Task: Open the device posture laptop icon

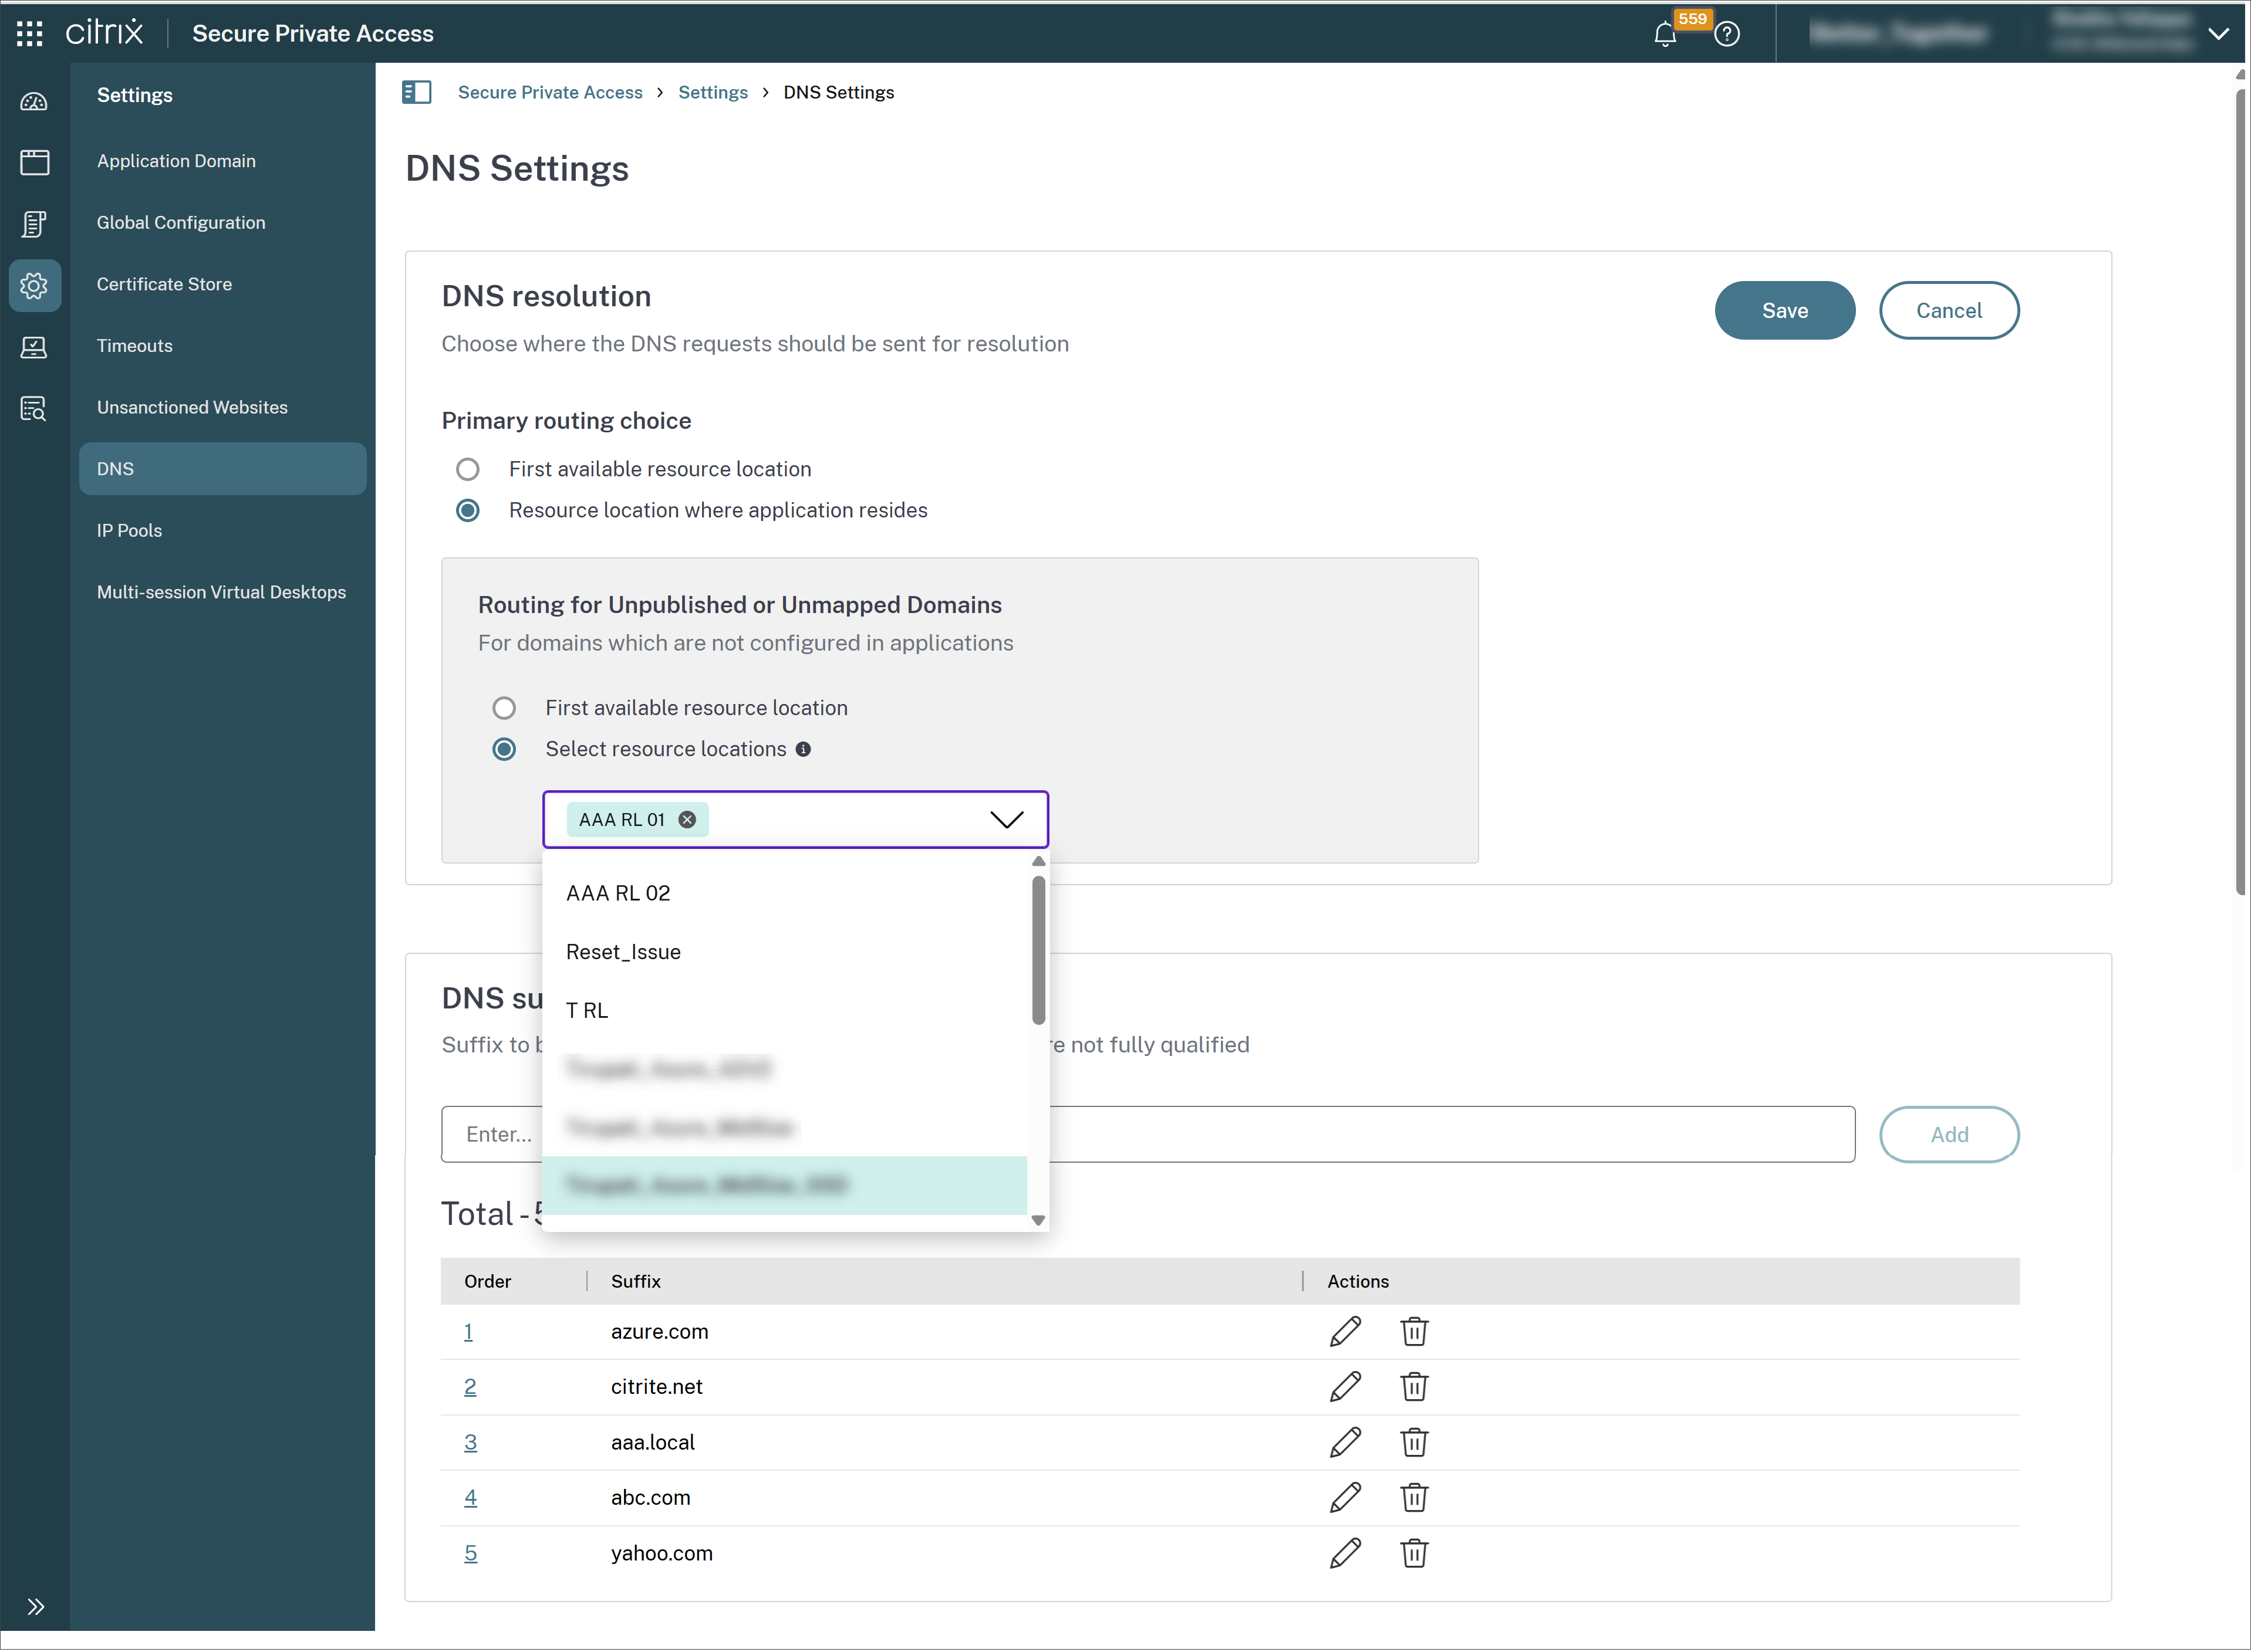Action: click(35, 347)
